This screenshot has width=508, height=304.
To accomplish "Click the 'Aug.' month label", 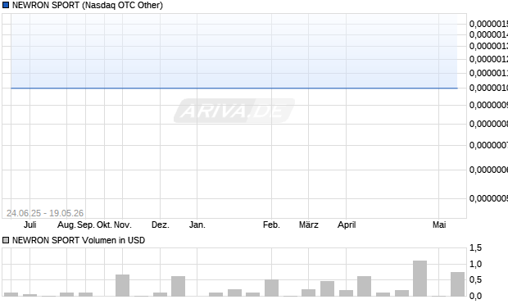I will [66, 225].
